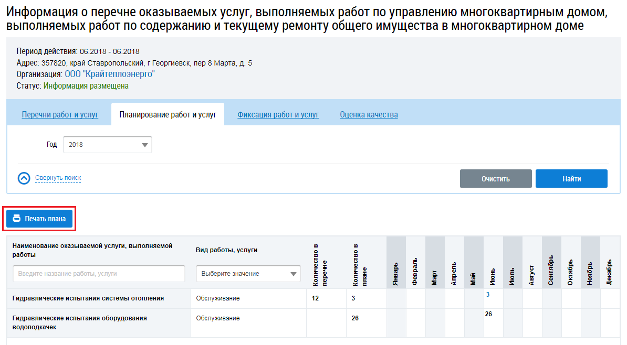Viewport: 627px width, 345px height.
Task: Click the June value 26 cell
Action: 488,314
